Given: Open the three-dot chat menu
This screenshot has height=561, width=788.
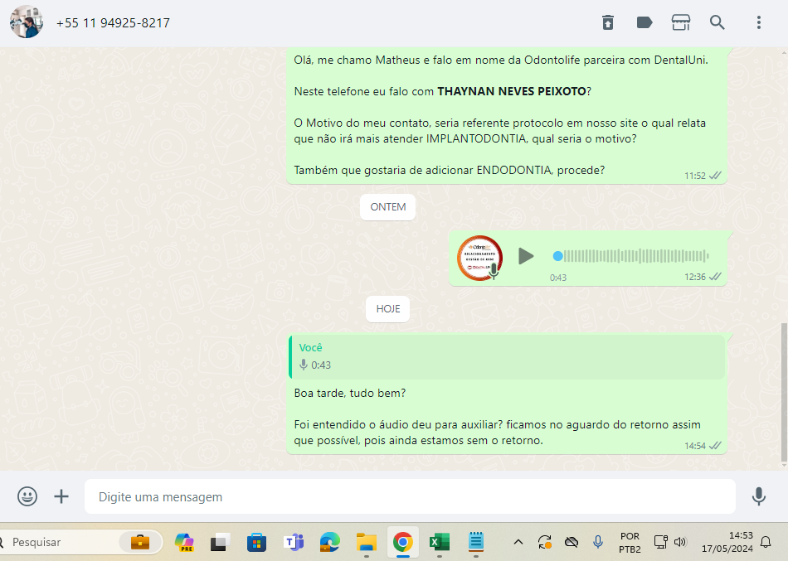Looking at the screenshot, I should coord(759,22).
